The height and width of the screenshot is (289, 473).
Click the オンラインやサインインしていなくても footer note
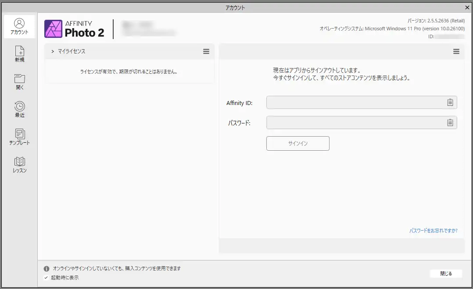click(x=117, y=268)
